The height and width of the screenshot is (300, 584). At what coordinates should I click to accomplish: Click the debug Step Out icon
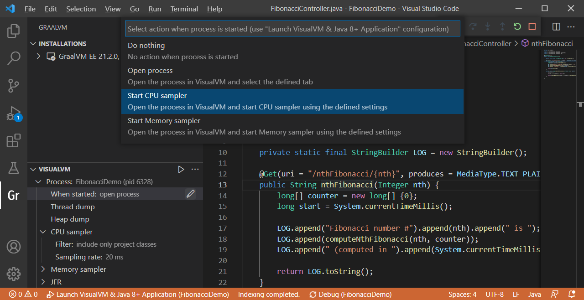click(502, 26)
